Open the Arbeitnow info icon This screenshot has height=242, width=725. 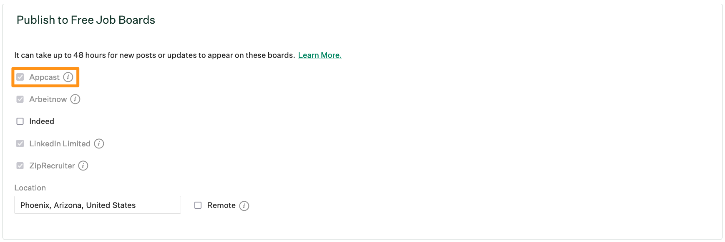point(75,99)
